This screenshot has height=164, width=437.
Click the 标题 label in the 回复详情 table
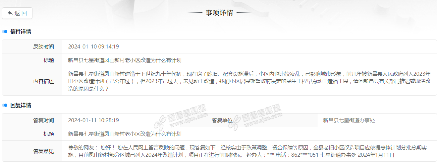(48, 134)
